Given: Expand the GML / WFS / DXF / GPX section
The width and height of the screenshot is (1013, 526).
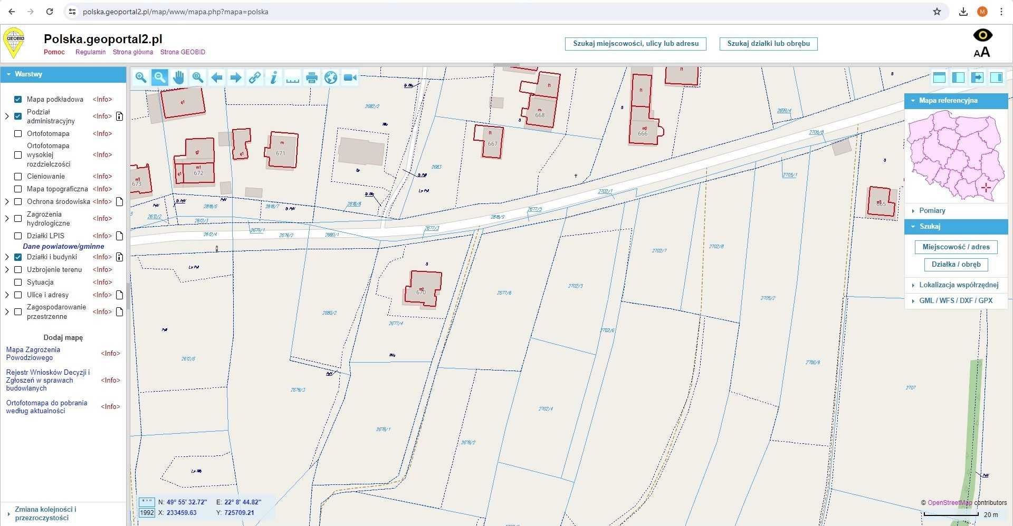Looking at the screenshot, I should click(956, 301).
